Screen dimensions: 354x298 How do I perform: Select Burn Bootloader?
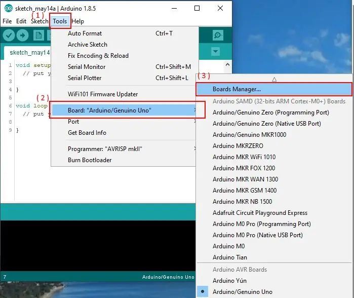[x=124, y=160]
